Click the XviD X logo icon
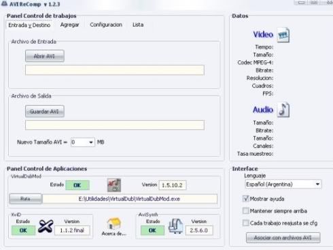 pyautogui.click(x=46, y=226)
